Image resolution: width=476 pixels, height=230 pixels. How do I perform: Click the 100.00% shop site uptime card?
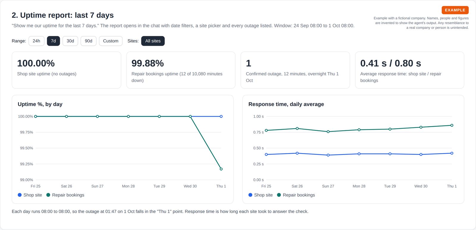tap(66, 70)
